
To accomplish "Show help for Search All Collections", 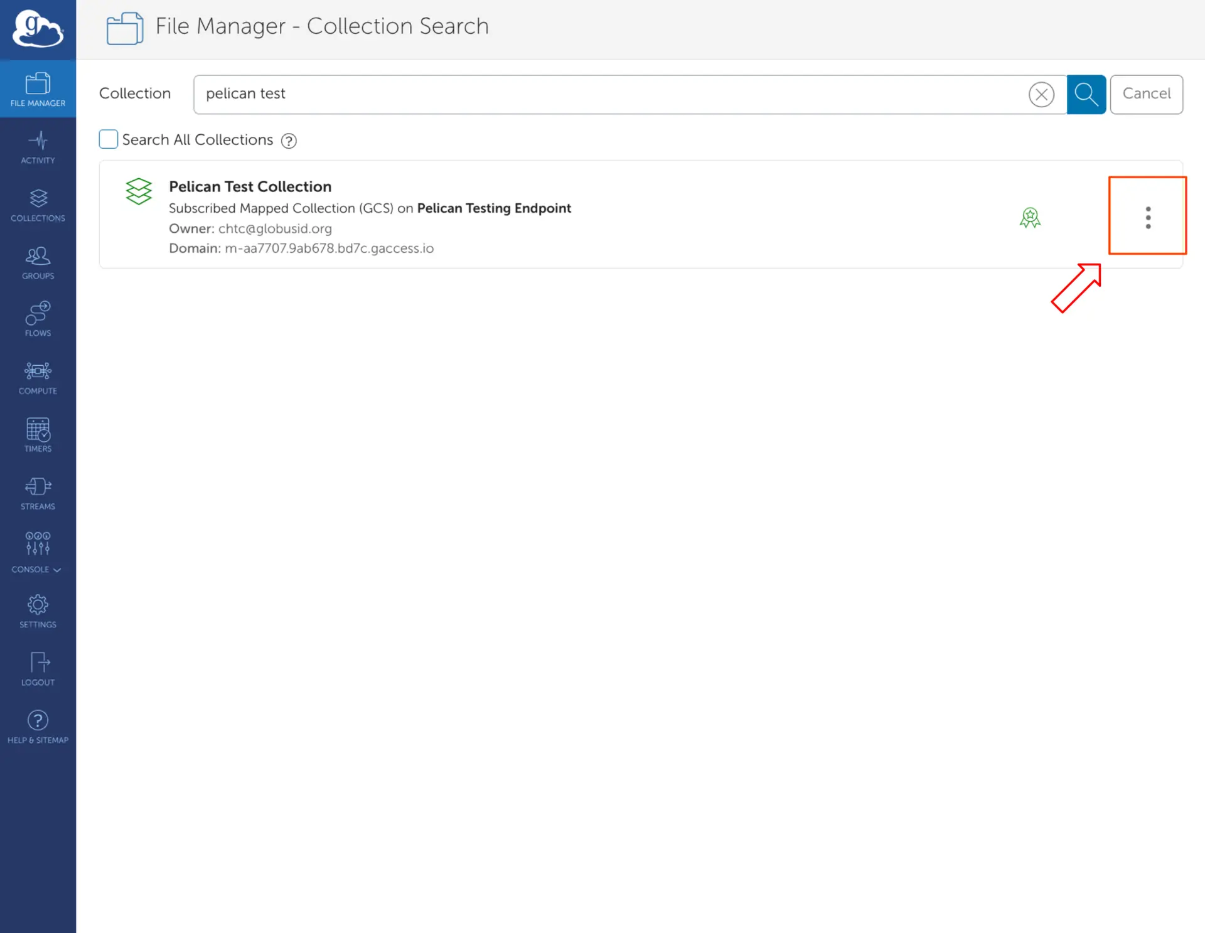I will (289, 141).
